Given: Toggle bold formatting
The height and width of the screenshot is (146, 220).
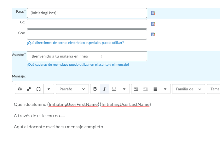Looking at the screenshot, I should [x=95, y=89].
